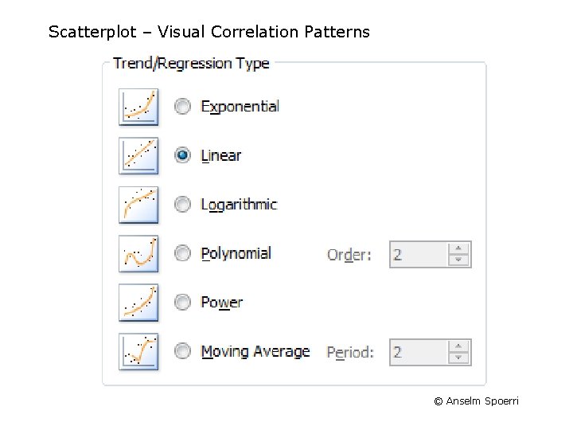Decrease the polynomial Order spinner value
Screen dimensions: 573x430
(458, 260)
